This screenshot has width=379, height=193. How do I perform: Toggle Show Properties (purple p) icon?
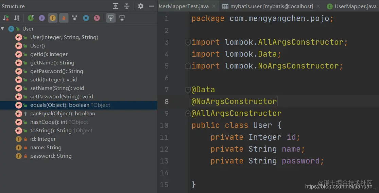[x=42, y=18]
